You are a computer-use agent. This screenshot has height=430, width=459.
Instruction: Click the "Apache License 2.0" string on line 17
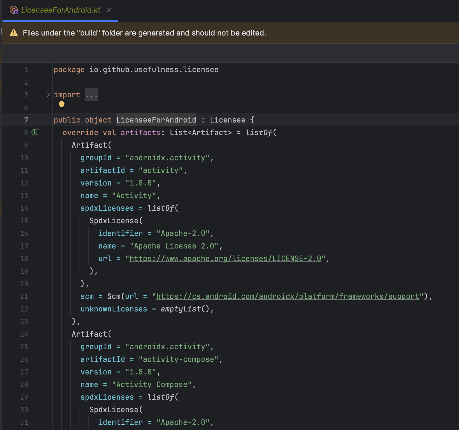(174, 246)
